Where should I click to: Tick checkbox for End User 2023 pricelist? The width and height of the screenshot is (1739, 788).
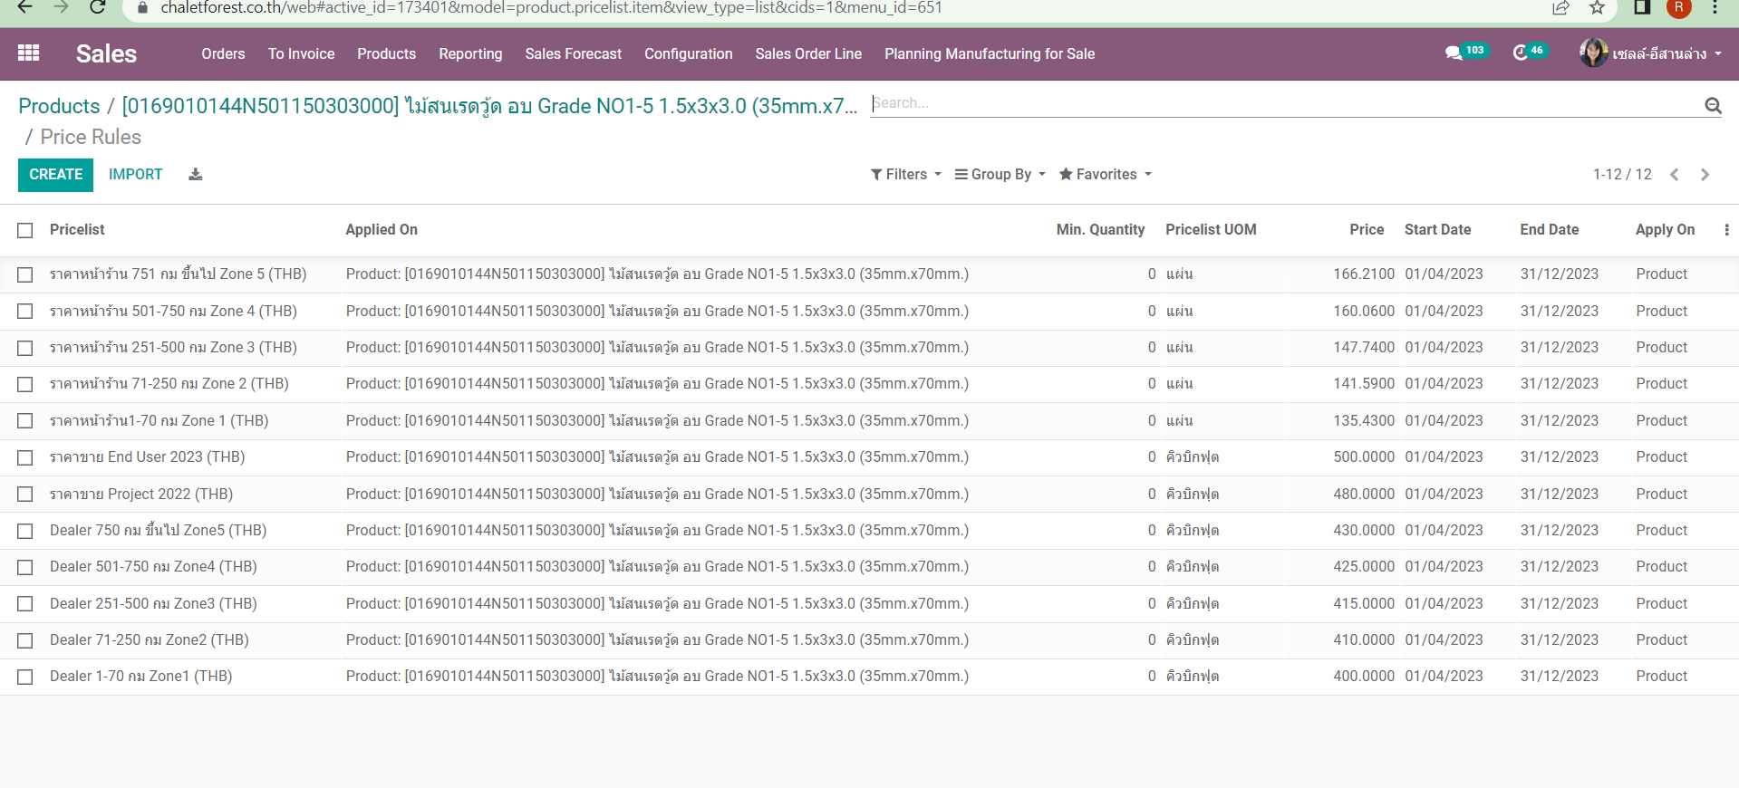pyautogui.click(x=25, y=457)
